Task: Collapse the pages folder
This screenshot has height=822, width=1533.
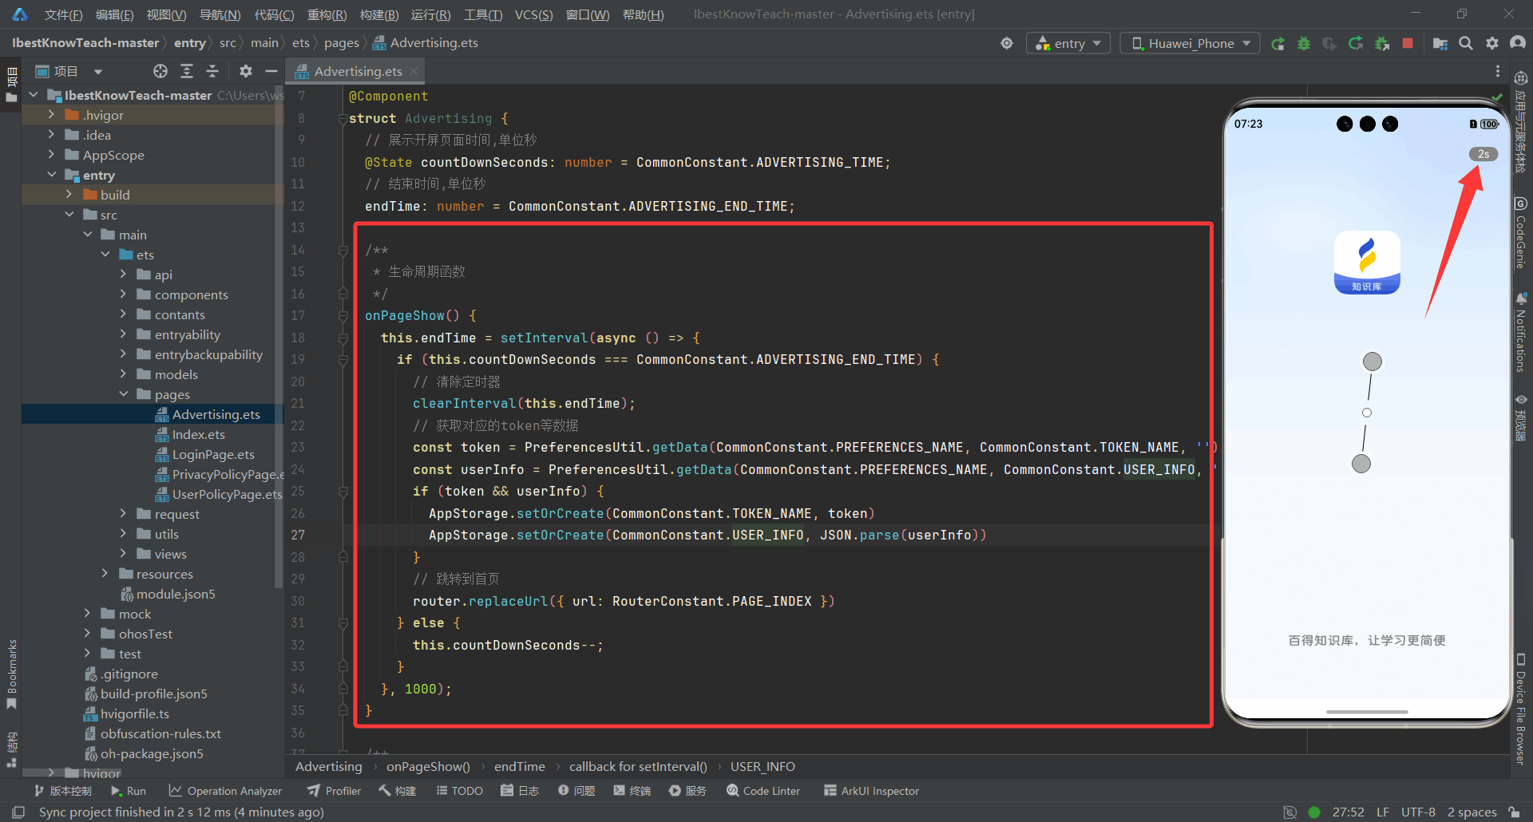Action: coord(123,394)
